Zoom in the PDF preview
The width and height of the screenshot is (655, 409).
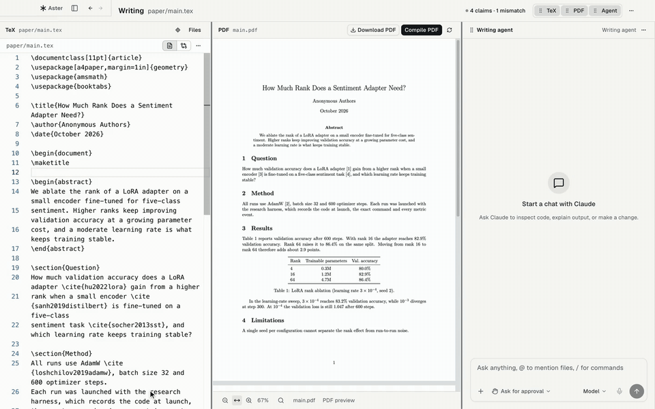coord(249,400)
